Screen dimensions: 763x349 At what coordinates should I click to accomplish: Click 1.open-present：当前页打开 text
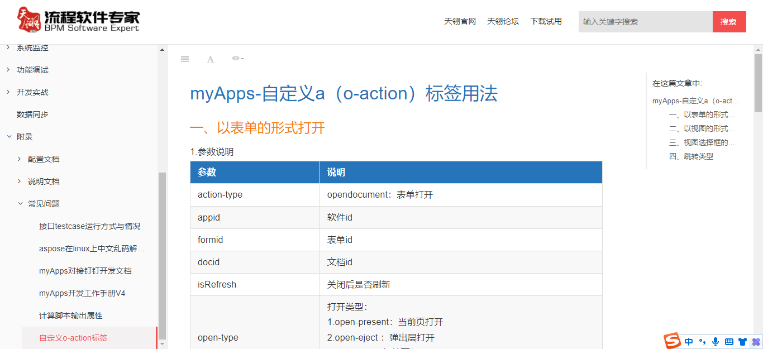[385, 322]
